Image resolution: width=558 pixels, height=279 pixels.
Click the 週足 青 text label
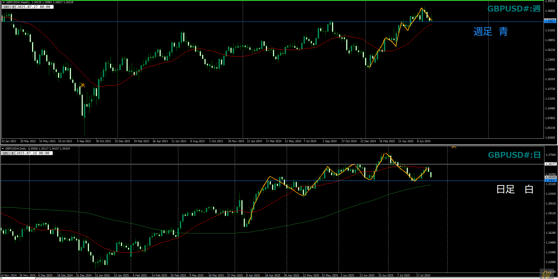[490, 31]
